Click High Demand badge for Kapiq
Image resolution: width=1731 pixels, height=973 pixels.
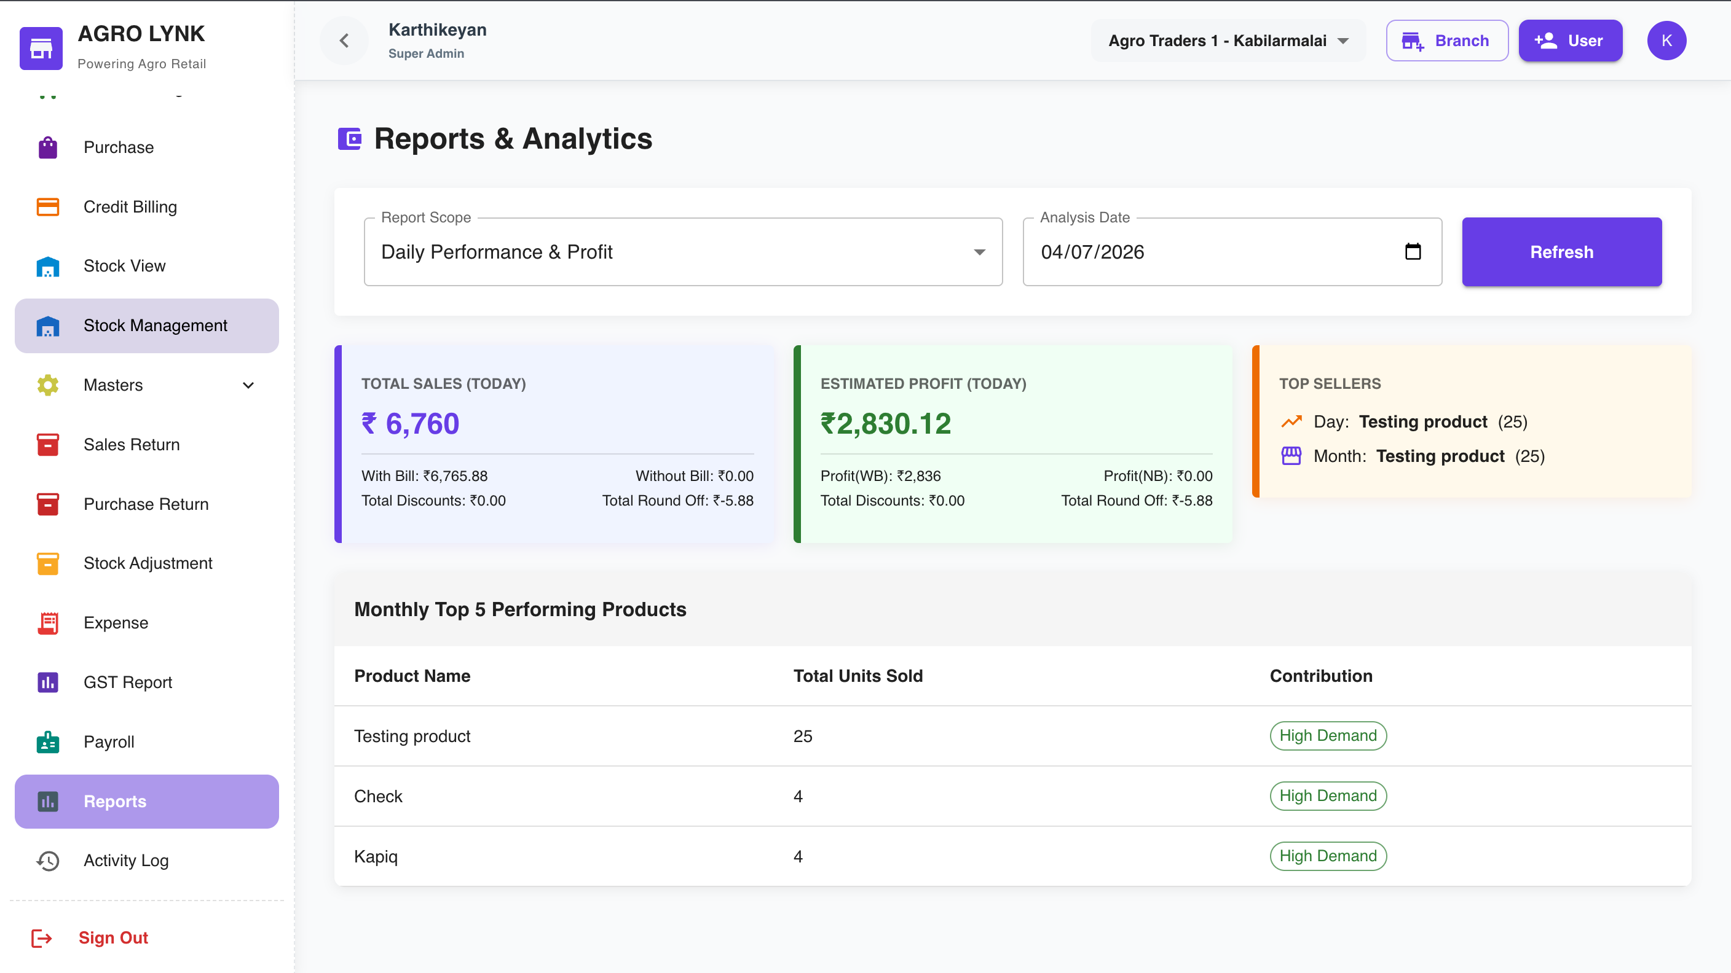(x=1328, y=857)
